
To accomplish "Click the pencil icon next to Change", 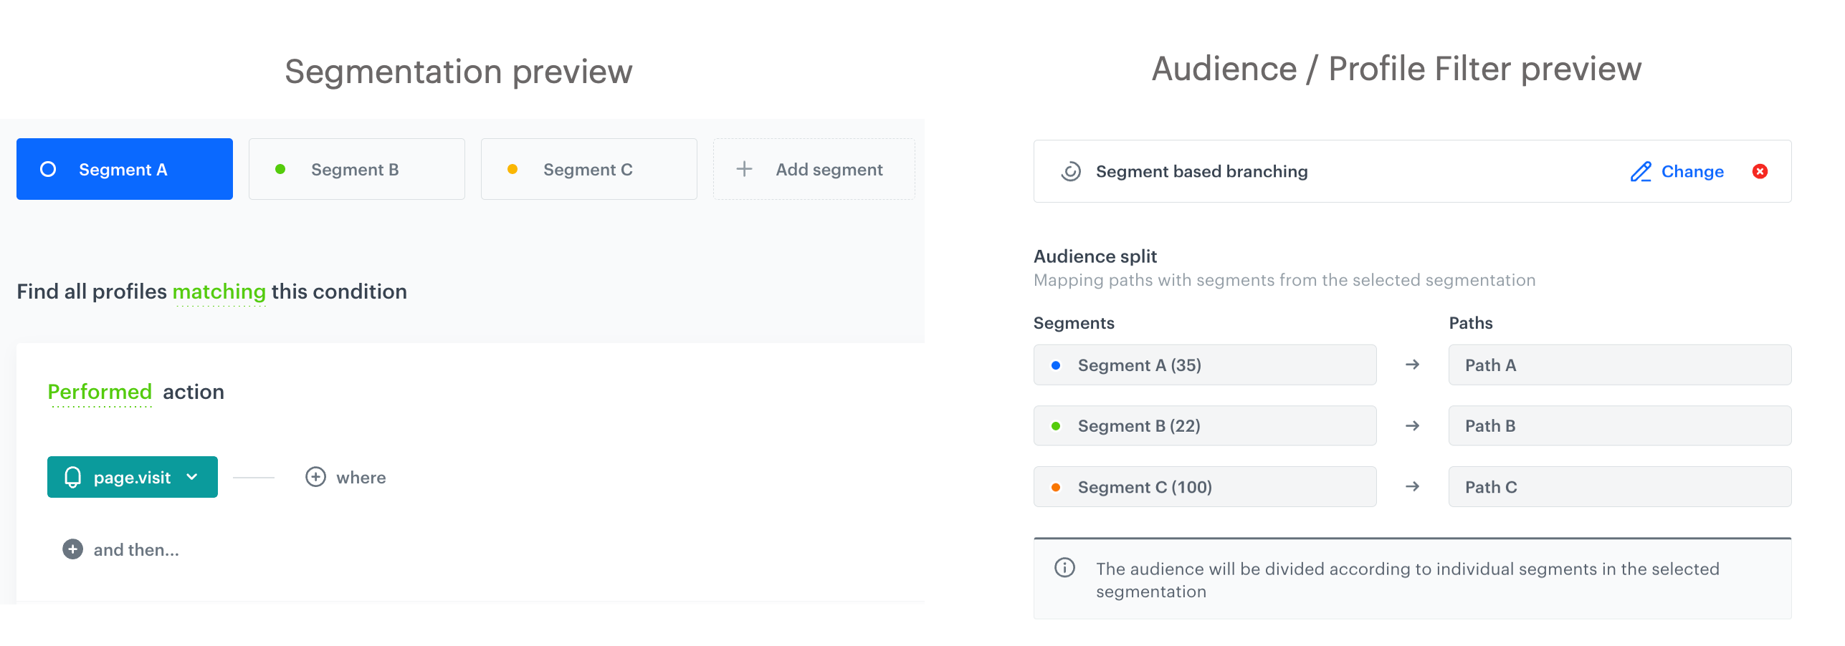I will [1640, 171].
